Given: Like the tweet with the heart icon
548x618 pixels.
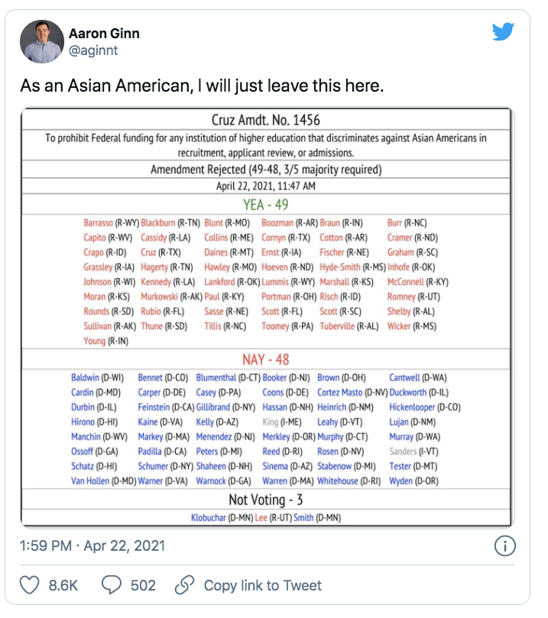Looking at the screenshot, I should pos(29,585).
